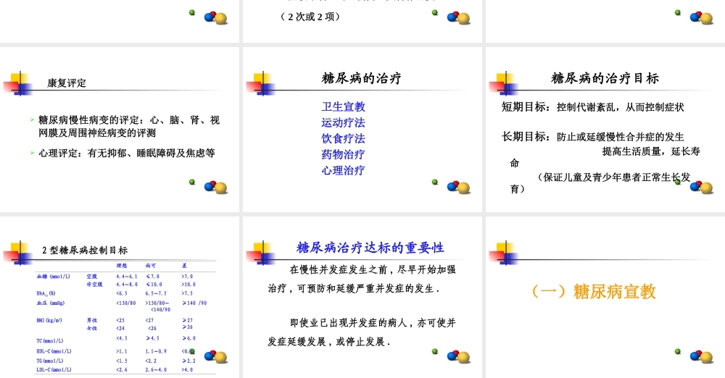Click the 运动疗法 link

tap(343, 122)
